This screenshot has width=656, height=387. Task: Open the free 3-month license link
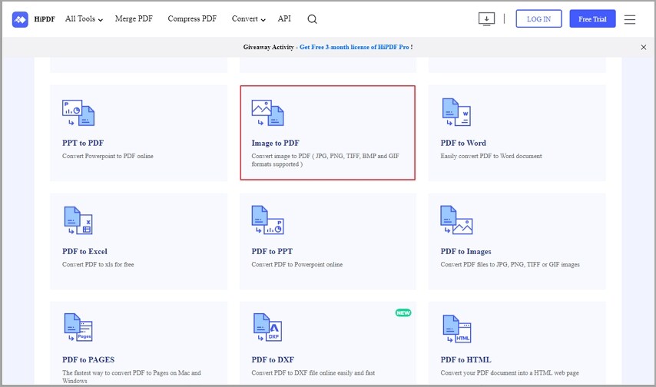[x=354, y=47]
